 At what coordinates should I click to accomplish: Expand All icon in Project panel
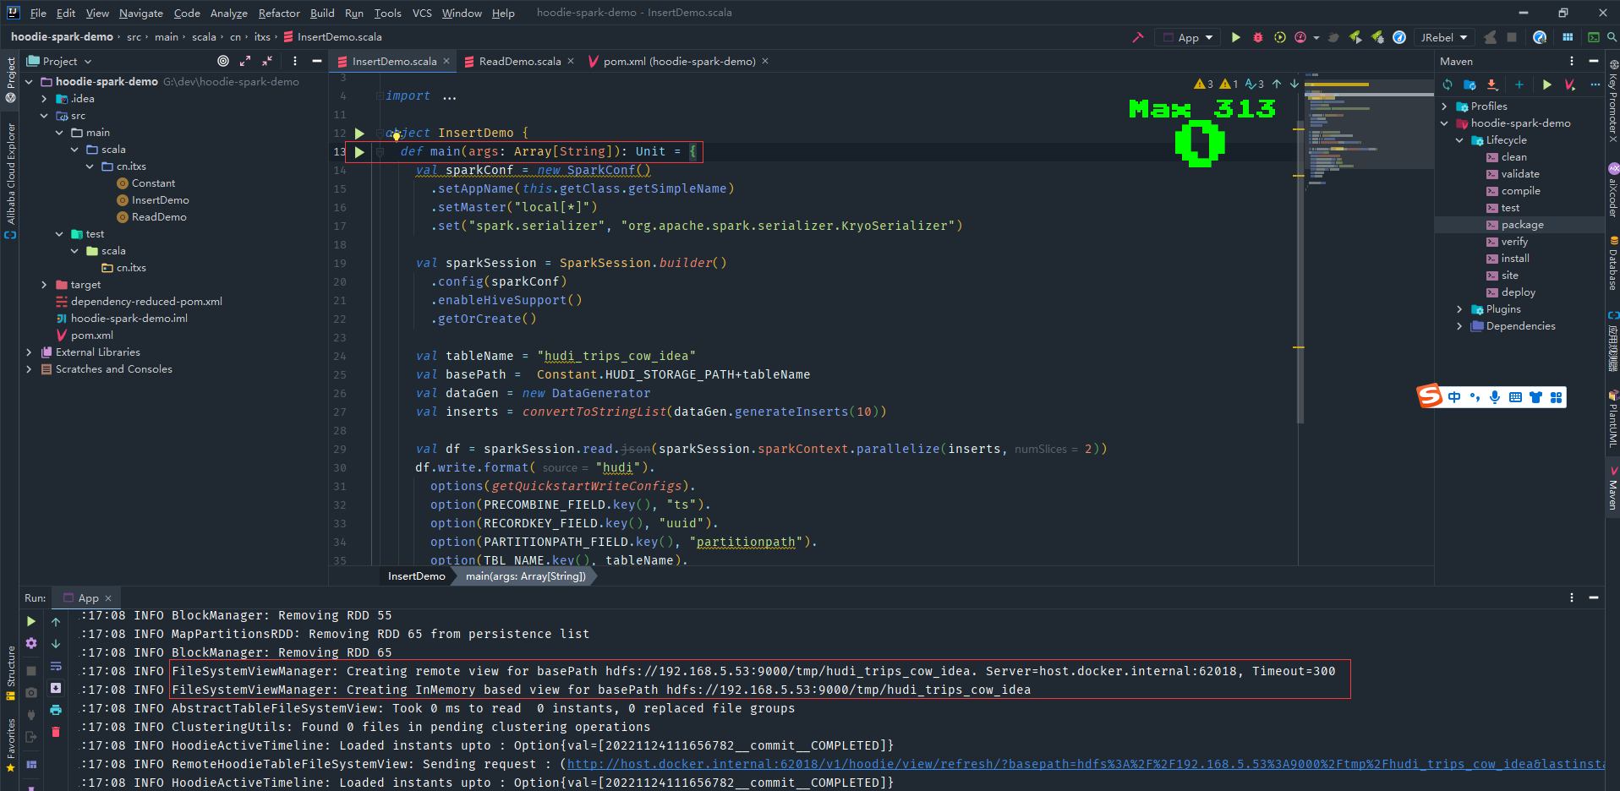pos(245,61)
